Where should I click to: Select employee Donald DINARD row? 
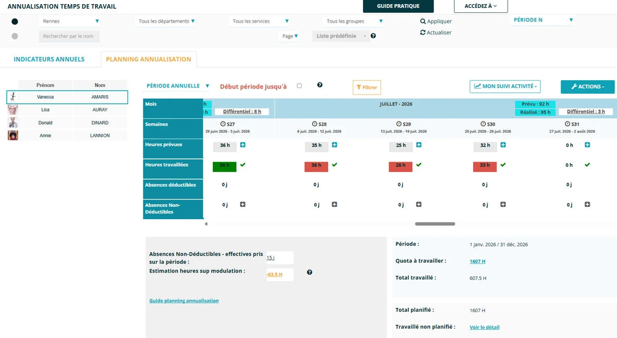click(67, 123)
